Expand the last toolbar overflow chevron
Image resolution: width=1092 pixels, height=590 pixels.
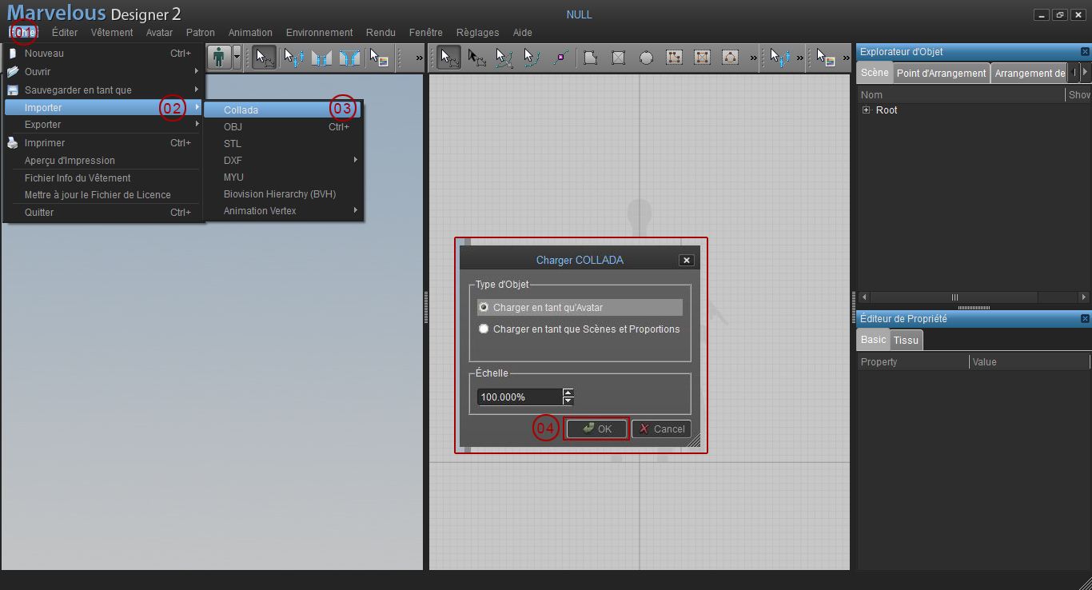point(847,58)
